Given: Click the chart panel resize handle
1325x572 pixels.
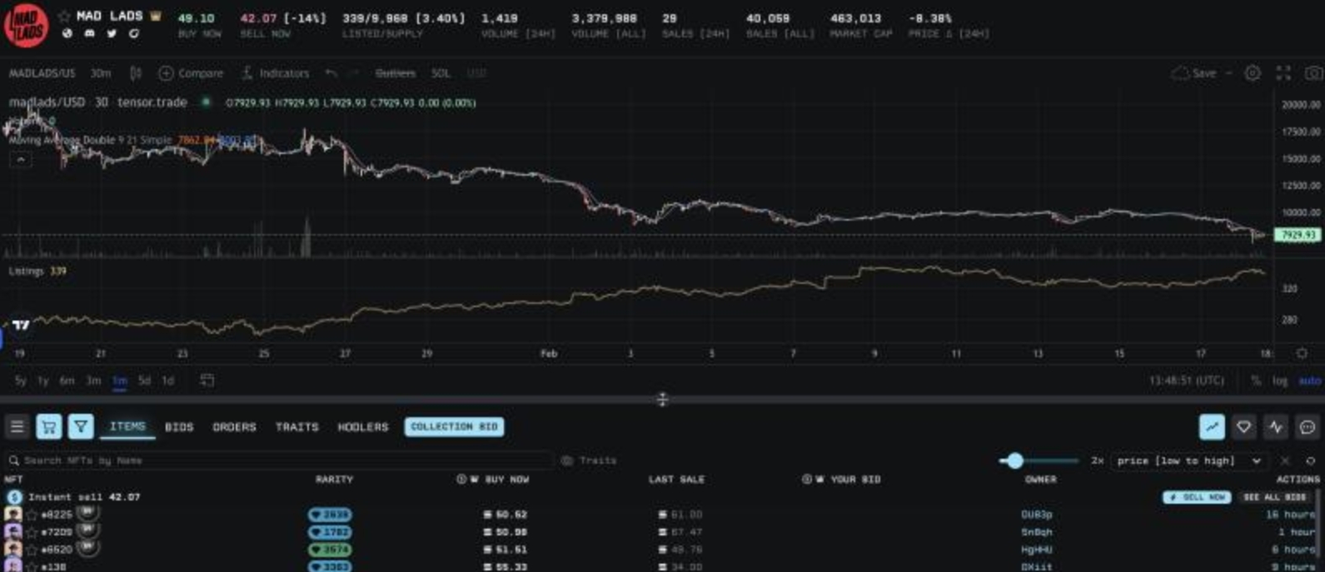Looking at the screenshot, I should [662, 400].
